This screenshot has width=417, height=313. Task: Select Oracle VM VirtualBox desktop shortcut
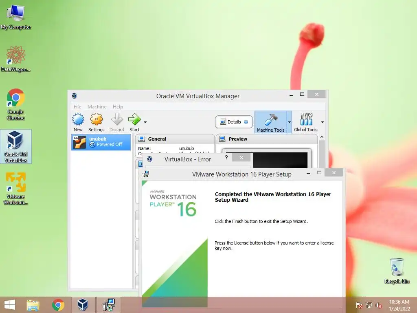(16, 146)
